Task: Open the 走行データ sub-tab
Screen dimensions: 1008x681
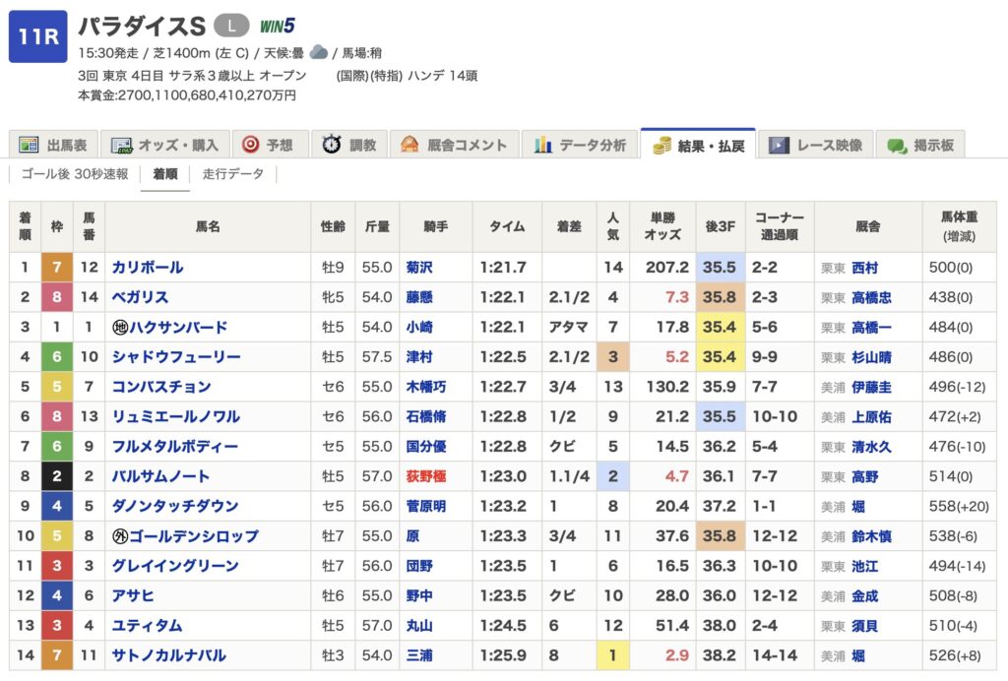Action: click(232, 174)
